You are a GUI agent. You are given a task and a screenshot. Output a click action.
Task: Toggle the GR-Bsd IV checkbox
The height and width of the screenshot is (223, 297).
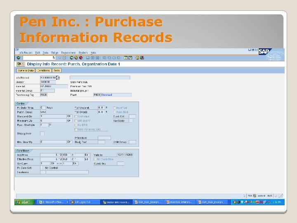(76, 121)
